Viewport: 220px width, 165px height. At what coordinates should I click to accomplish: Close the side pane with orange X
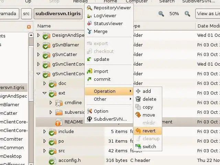tap(29, 27)
